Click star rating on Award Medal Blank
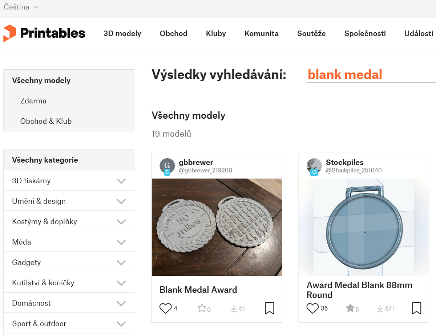Viewport: 436px width, 335px height. [x=350, y=309]
